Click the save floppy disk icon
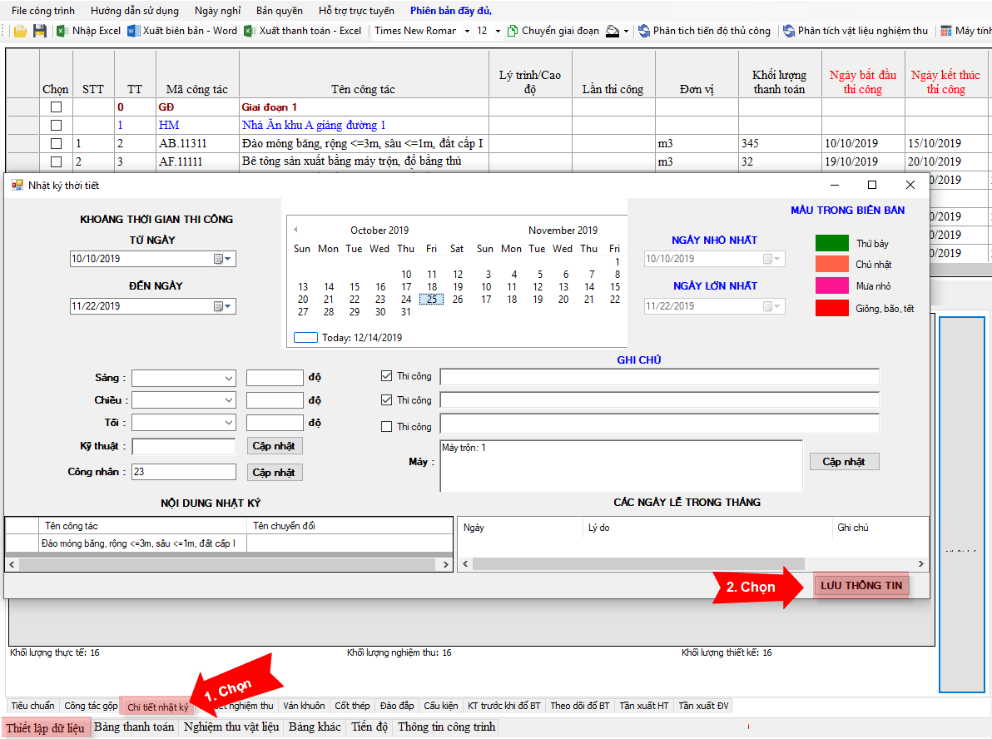The image size is (992, 739). tap(39, 31)
